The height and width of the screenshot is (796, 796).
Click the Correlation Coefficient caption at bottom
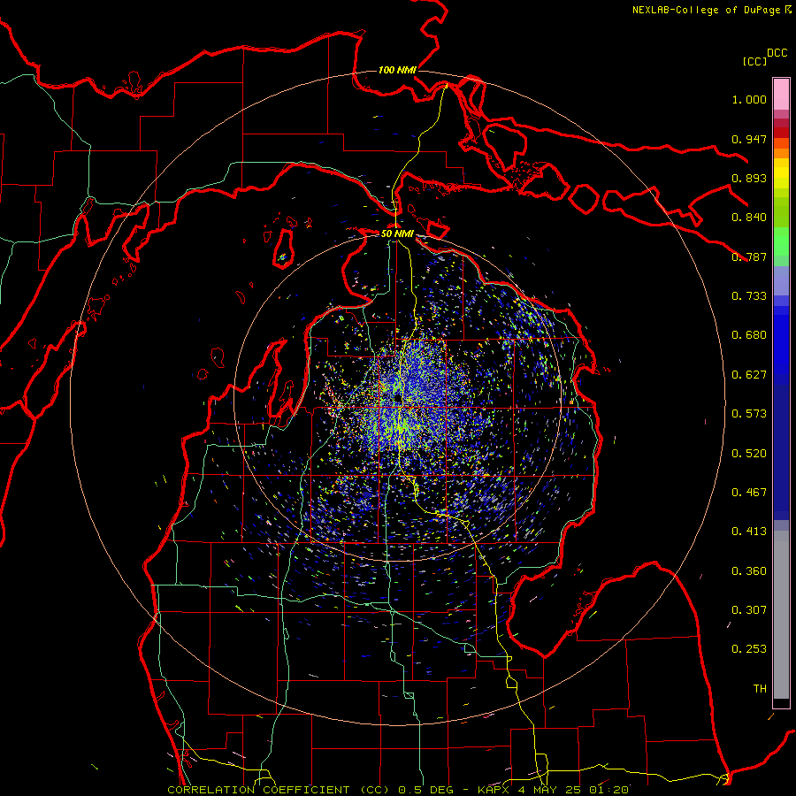pyautogui.click(x=399, y=790)
